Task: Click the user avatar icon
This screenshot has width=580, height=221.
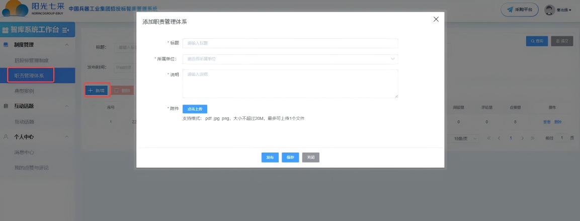Action: 549,10
